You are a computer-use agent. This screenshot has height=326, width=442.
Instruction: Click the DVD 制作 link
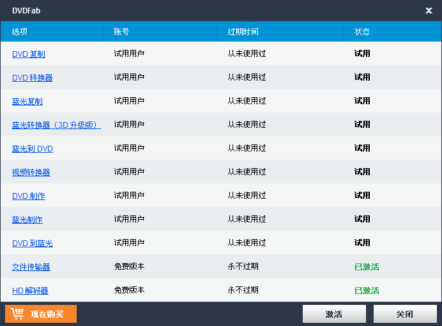pos(29,196)
